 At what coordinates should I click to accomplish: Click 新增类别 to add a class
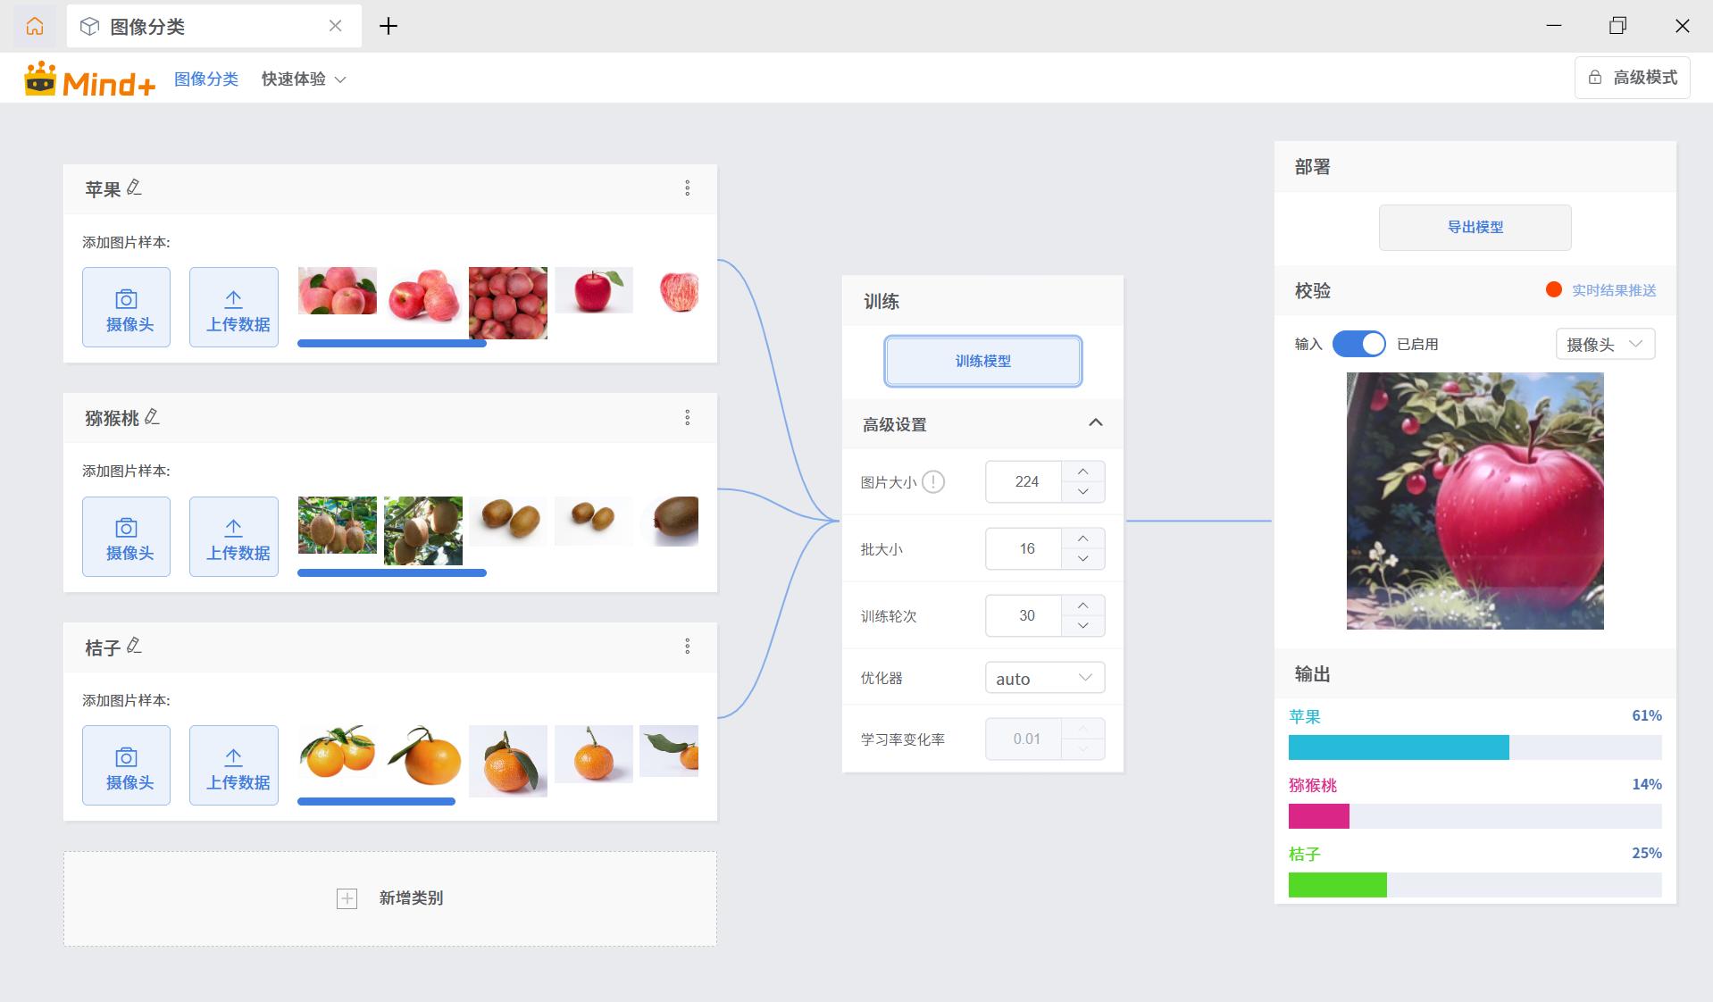click(390, 898)
